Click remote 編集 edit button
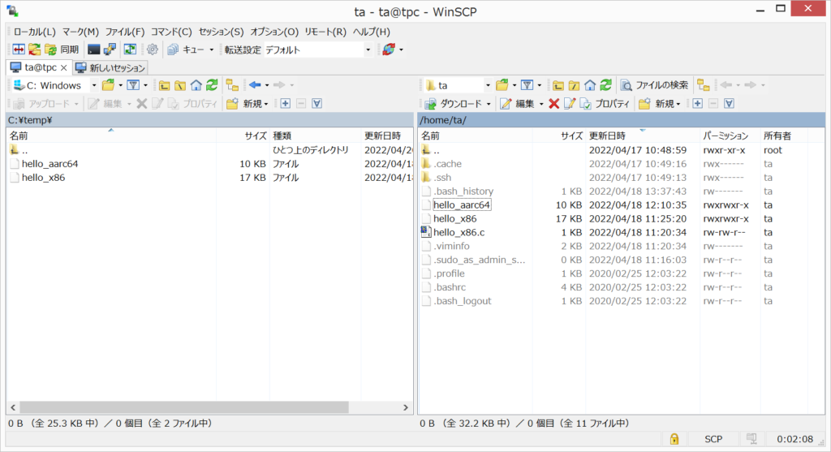This screenshot has width=831, height=452. (517, 104)
